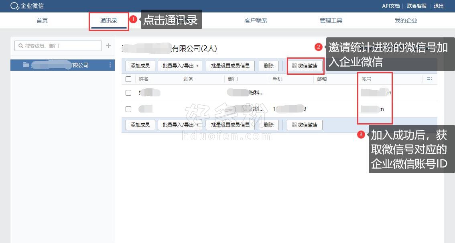The height and width of the screenshot is (243, 455).
Task: Click the top 添加成员 button
Action: tap(140, 65)
